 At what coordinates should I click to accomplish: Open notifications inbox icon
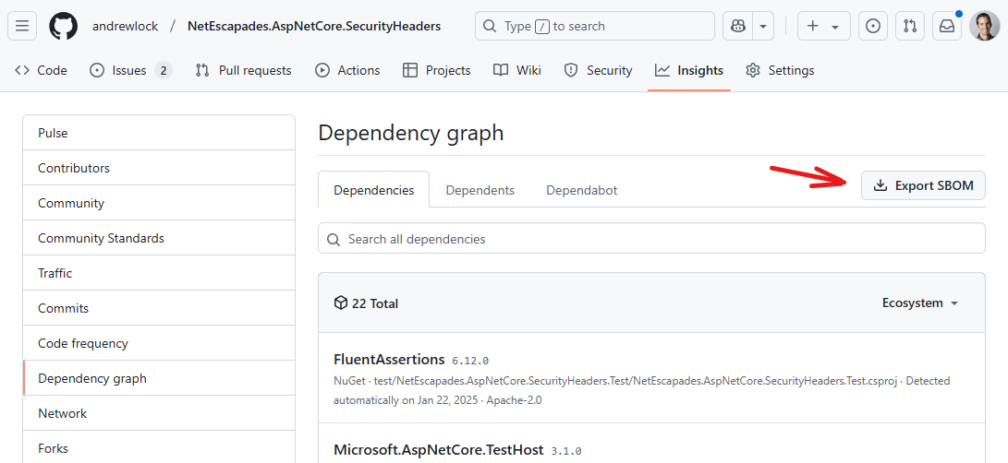point(947,27)
